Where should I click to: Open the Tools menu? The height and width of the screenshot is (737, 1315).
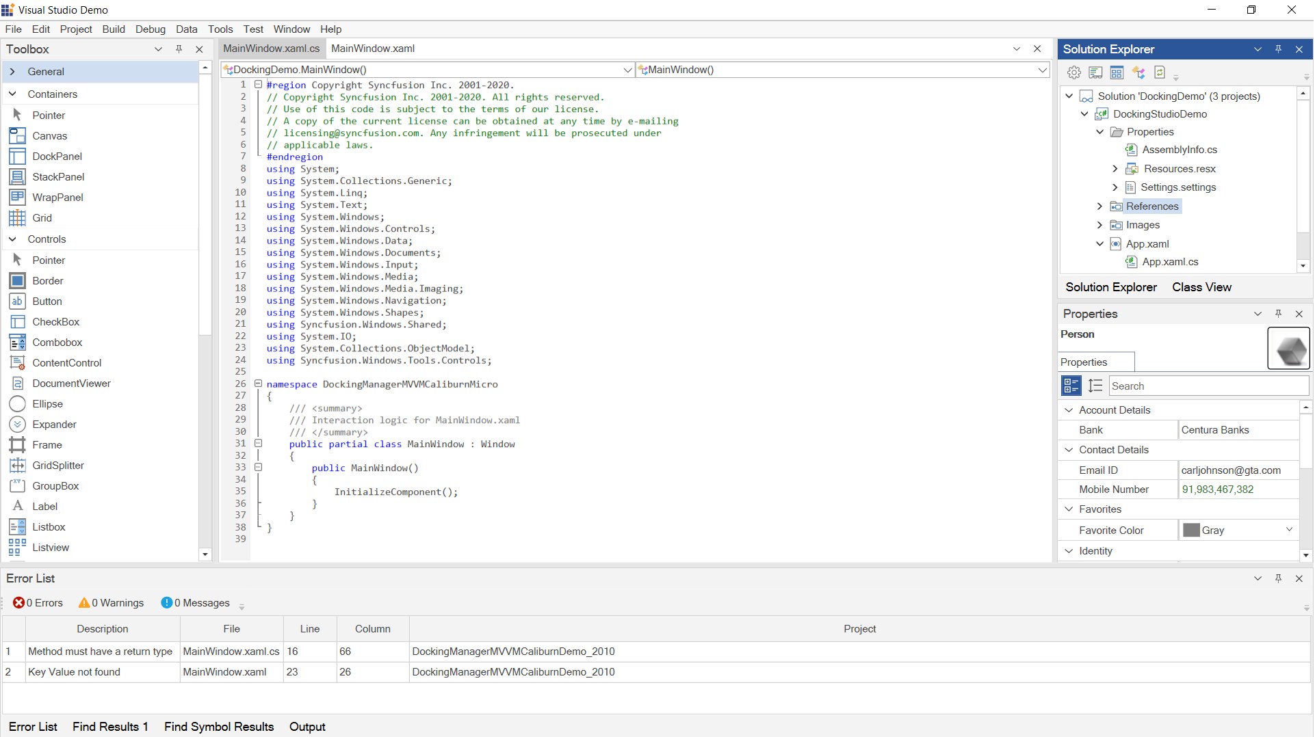point(220,29)
